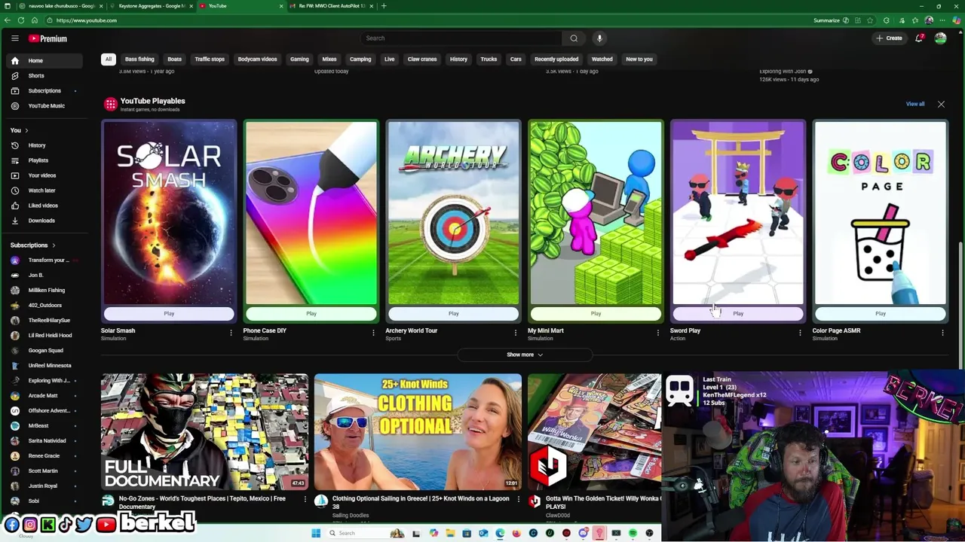Open options menu for Solar Smash
The width and height of the screenshot is (965, 542).
pyautogui.click(x=231, y=333)
